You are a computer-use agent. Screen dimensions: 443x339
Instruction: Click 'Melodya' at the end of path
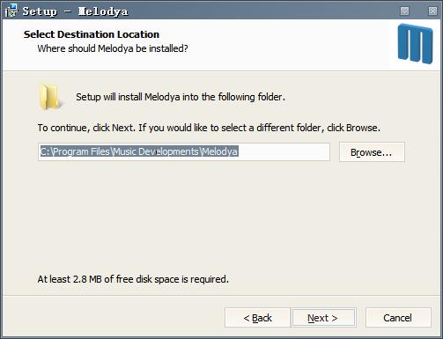coord(220,151)
